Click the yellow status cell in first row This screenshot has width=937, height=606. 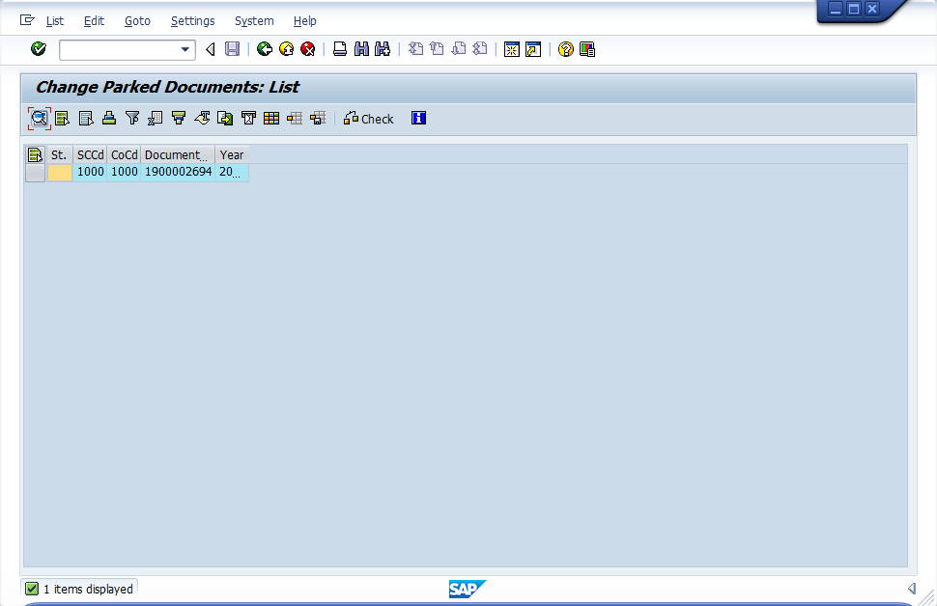(x=60, y=173)
